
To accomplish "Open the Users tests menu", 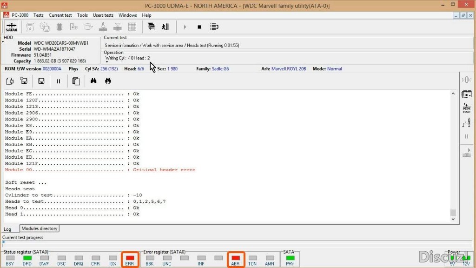I will [103, 15].
